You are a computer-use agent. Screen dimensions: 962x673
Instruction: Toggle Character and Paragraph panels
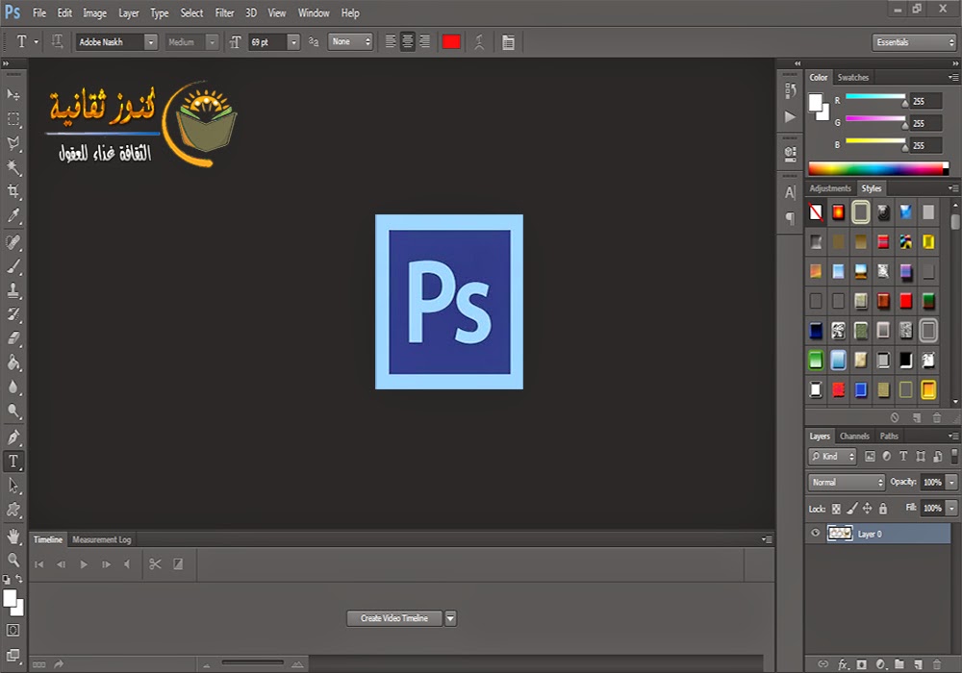click(x=508, y=41)
